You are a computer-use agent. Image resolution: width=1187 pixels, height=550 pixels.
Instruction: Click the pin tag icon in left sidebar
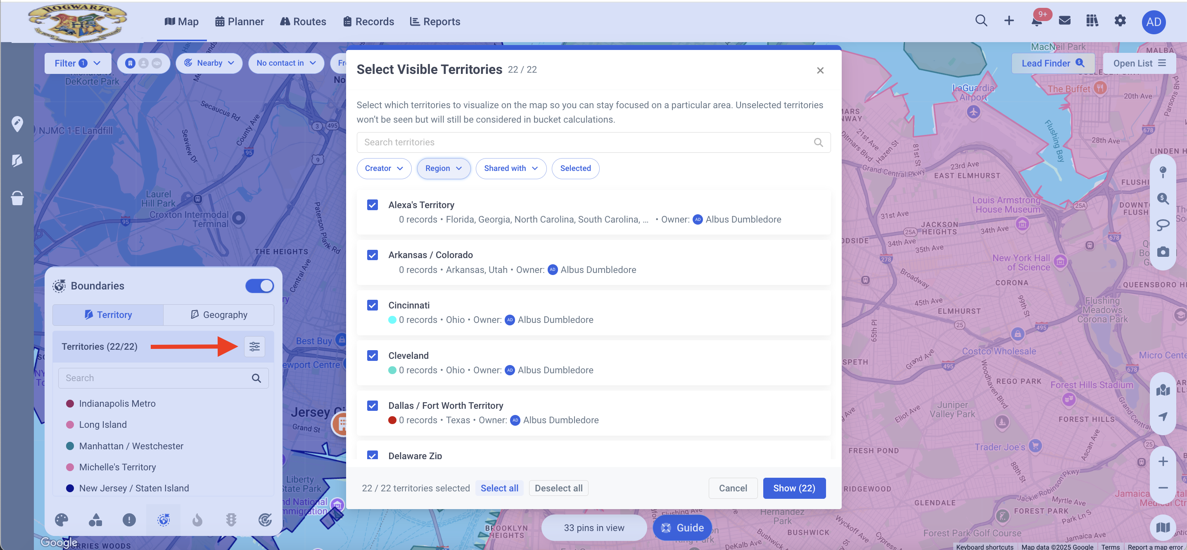coord(17,124)
